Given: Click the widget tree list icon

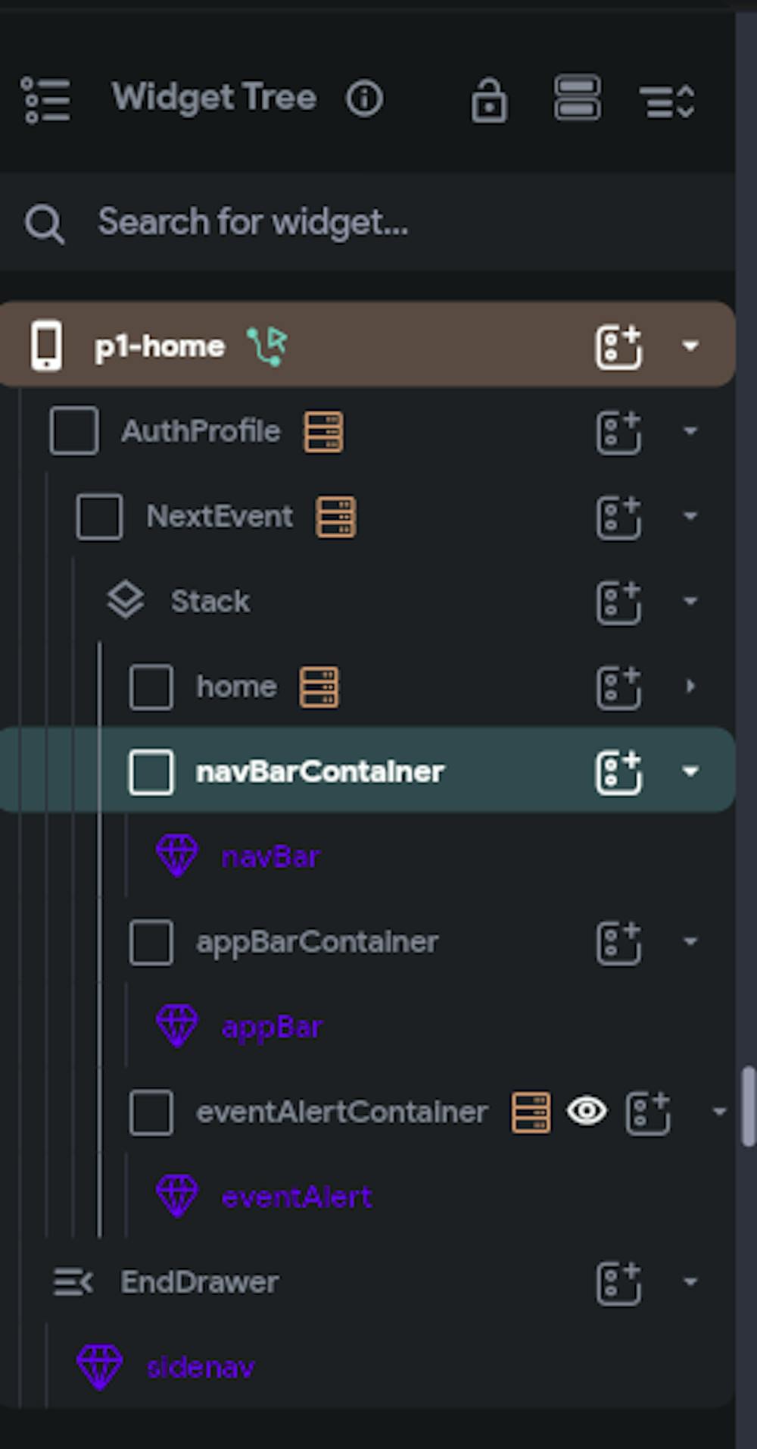Looking at the screenshot, I should tap(46, 99).
